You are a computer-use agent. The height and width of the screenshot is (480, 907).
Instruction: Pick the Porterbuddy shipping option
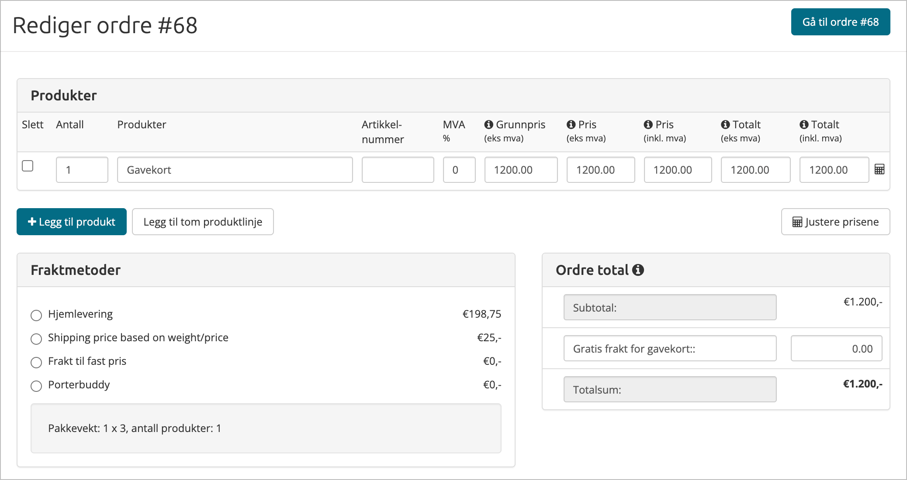36,386
